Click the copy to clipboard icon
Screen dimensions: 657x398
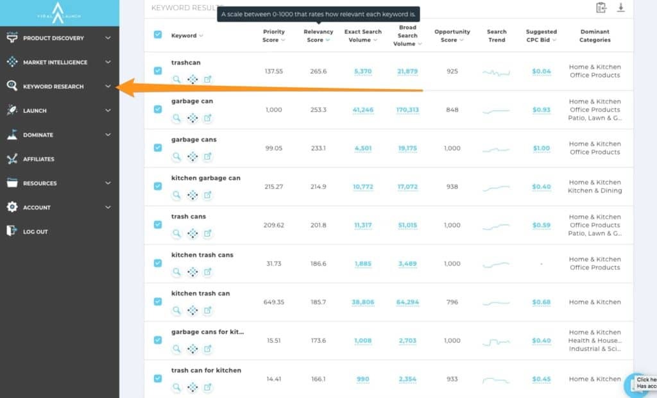click(x=601, y=8)
